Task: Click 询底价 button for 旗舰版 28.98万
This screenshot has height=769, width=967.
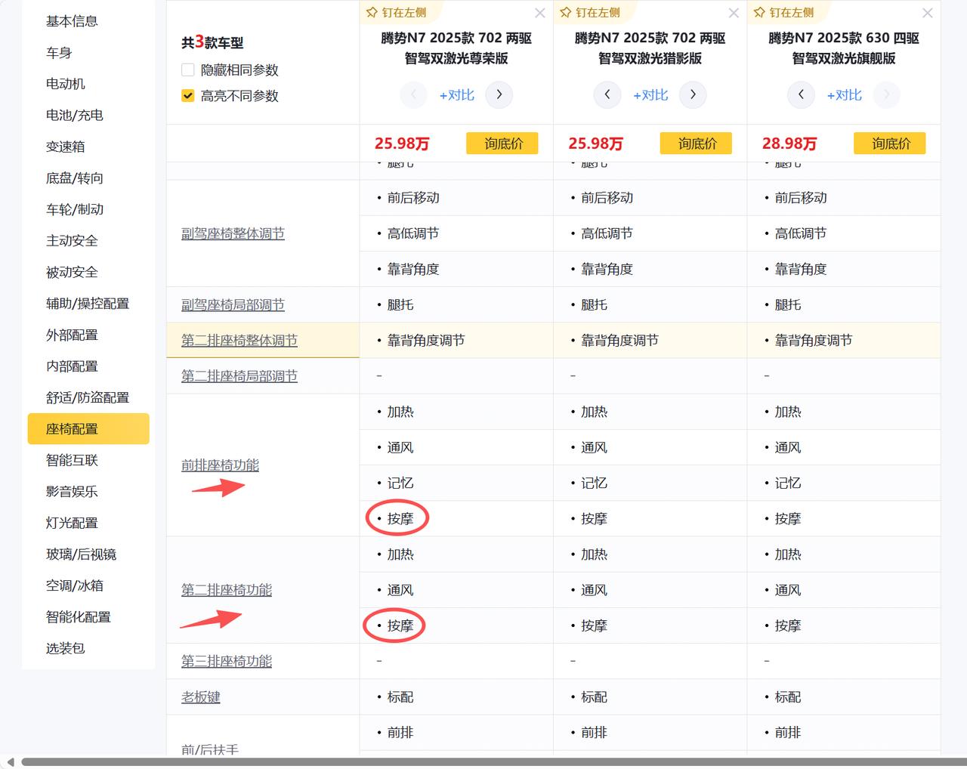Action: click(x=890, y=144)
